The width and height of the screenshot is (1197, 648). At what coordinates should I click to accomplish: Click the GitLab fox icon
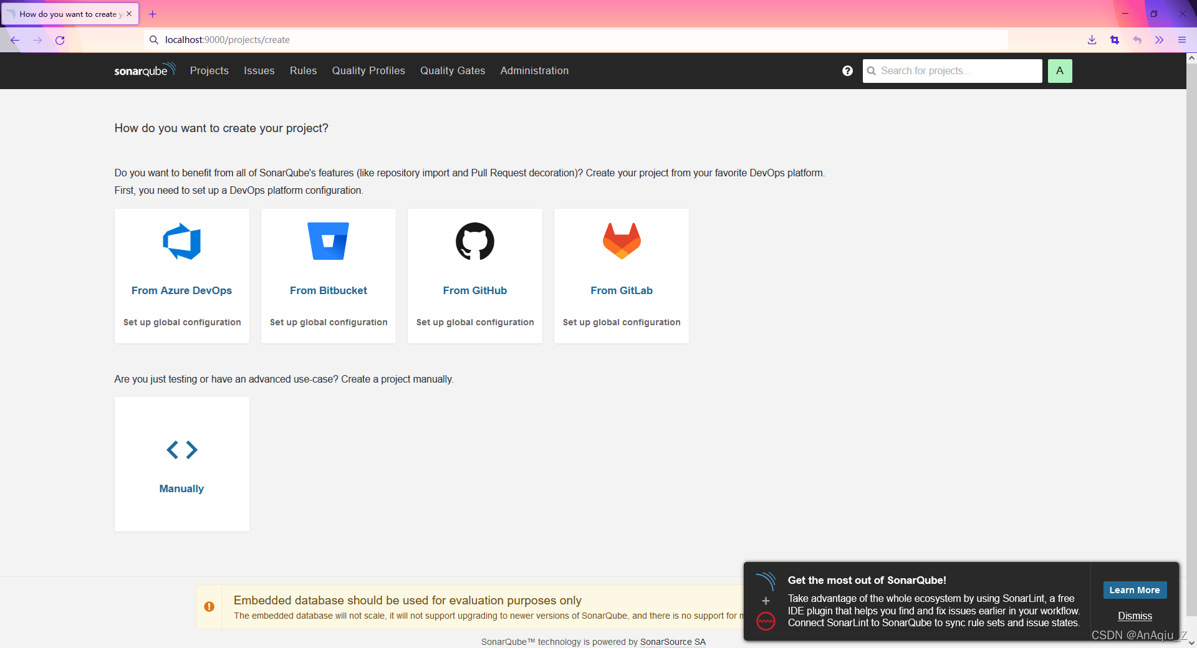pyautogui.click(x=622, y=241)
